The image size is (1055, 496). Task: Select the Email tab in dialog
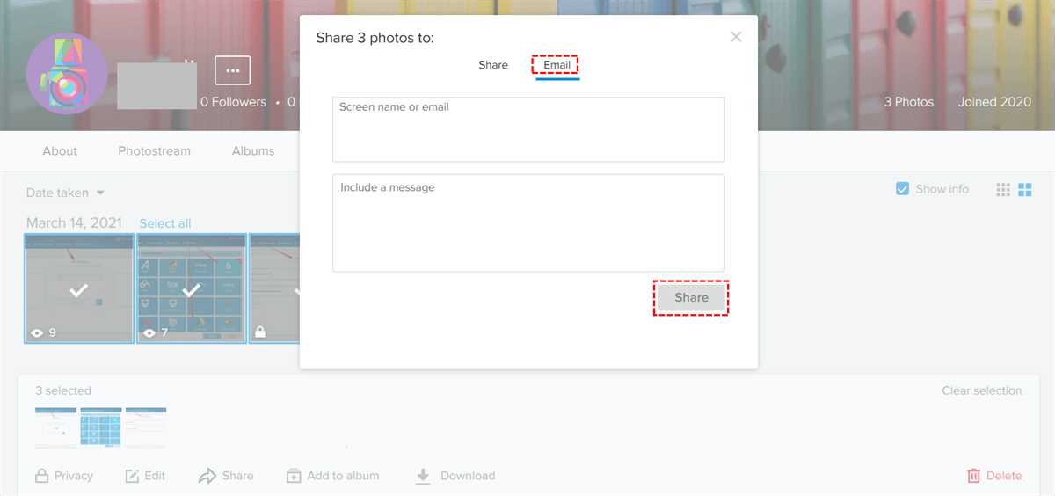click(557, 65)
